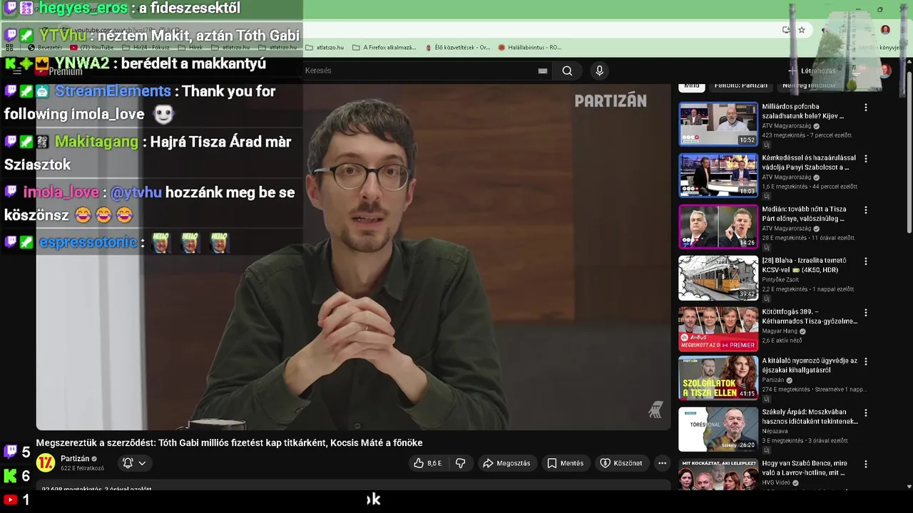Open options menu for Medián video
The width and height of the screenshot is (913, 513).
(x=866, y=210)
